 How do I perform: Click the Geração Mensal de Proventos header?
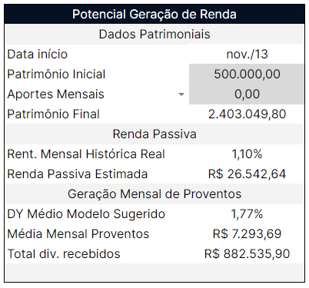tap(154, 194)
